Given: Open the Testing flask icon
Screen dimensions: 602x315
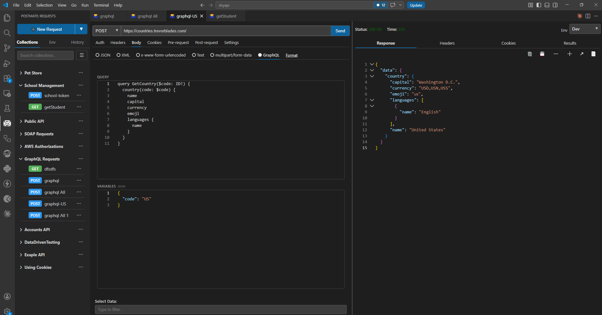Looking at the screenshot, I should tap(7, 108).
